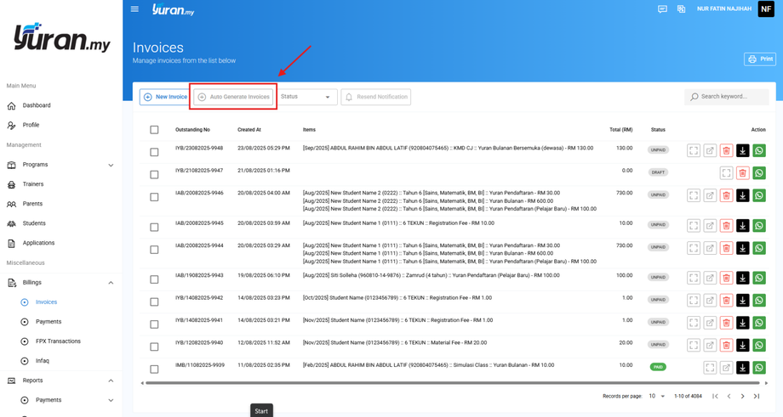Download invoice IAB/20082025-9946
The height and width of the screenshot is (417, 783).
[x=742, y=195]
